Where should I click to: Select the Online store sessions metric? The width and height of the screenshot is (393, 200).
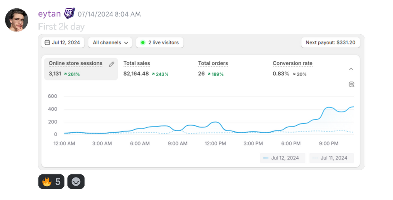[75, 63]
